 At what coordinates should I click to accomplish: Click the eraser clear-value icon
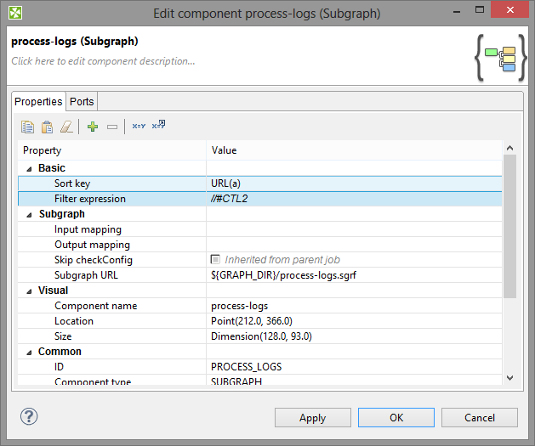click(x=66, y=127)
